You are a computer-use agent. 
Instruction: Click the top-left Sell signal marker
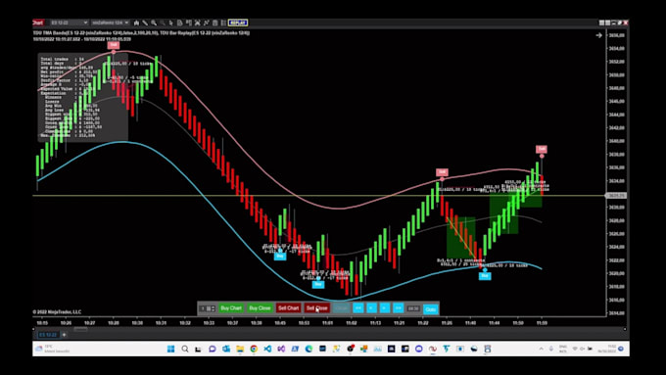point(114,45)
